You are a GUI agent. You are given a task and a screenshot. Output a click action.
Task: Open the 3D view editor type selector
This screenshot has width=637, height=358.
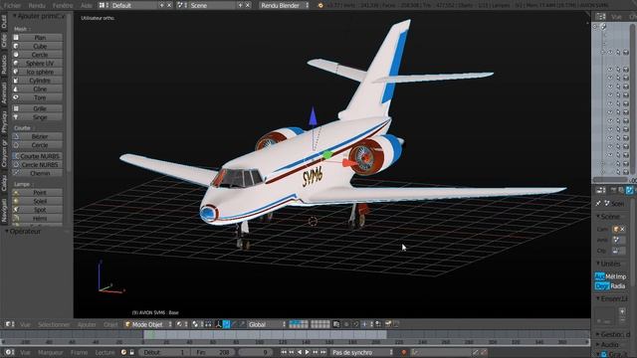point(10,324)
